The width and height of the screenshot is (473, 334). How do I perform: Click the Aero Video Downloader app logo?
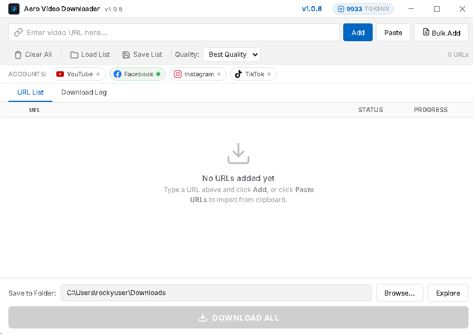14,9
